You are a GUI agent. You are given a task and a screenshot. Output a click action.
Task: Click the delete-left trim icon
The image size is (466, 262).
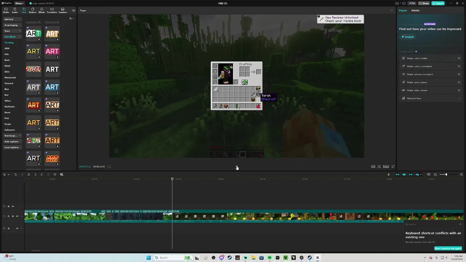(x=35, y=175)
